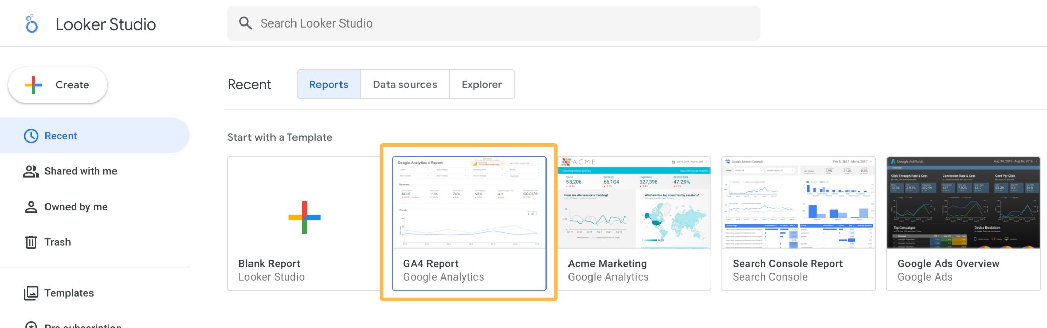Click the Acme Marketing title text
The image size is (1047, 328).
point(607,264)
